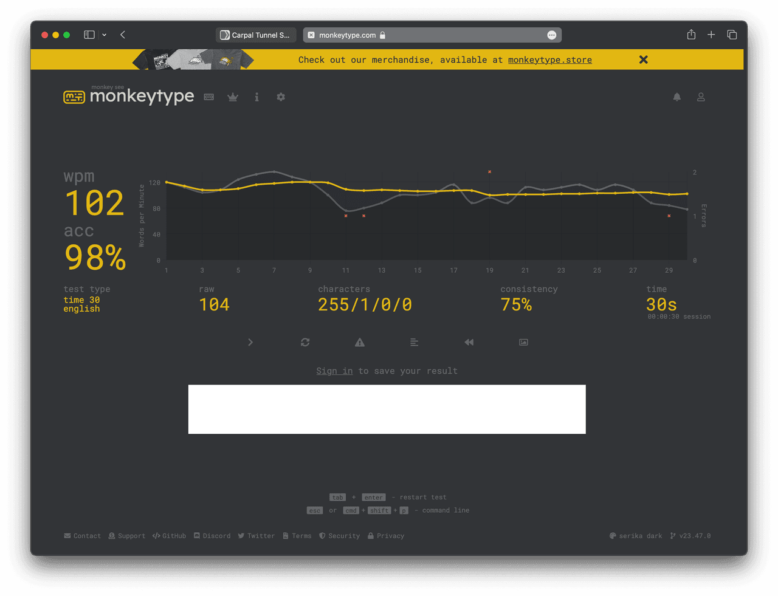Click Safari share button
The height and width of the screenshot is (596, 778).
click(691, 35)
